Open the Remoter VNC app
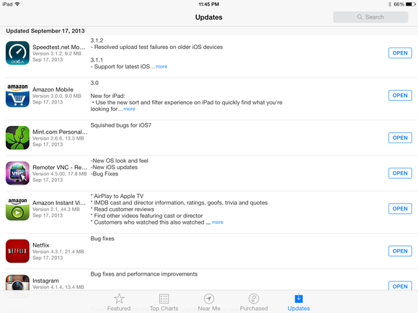Screen dimensions: 418x313 [x=400, y=173]
